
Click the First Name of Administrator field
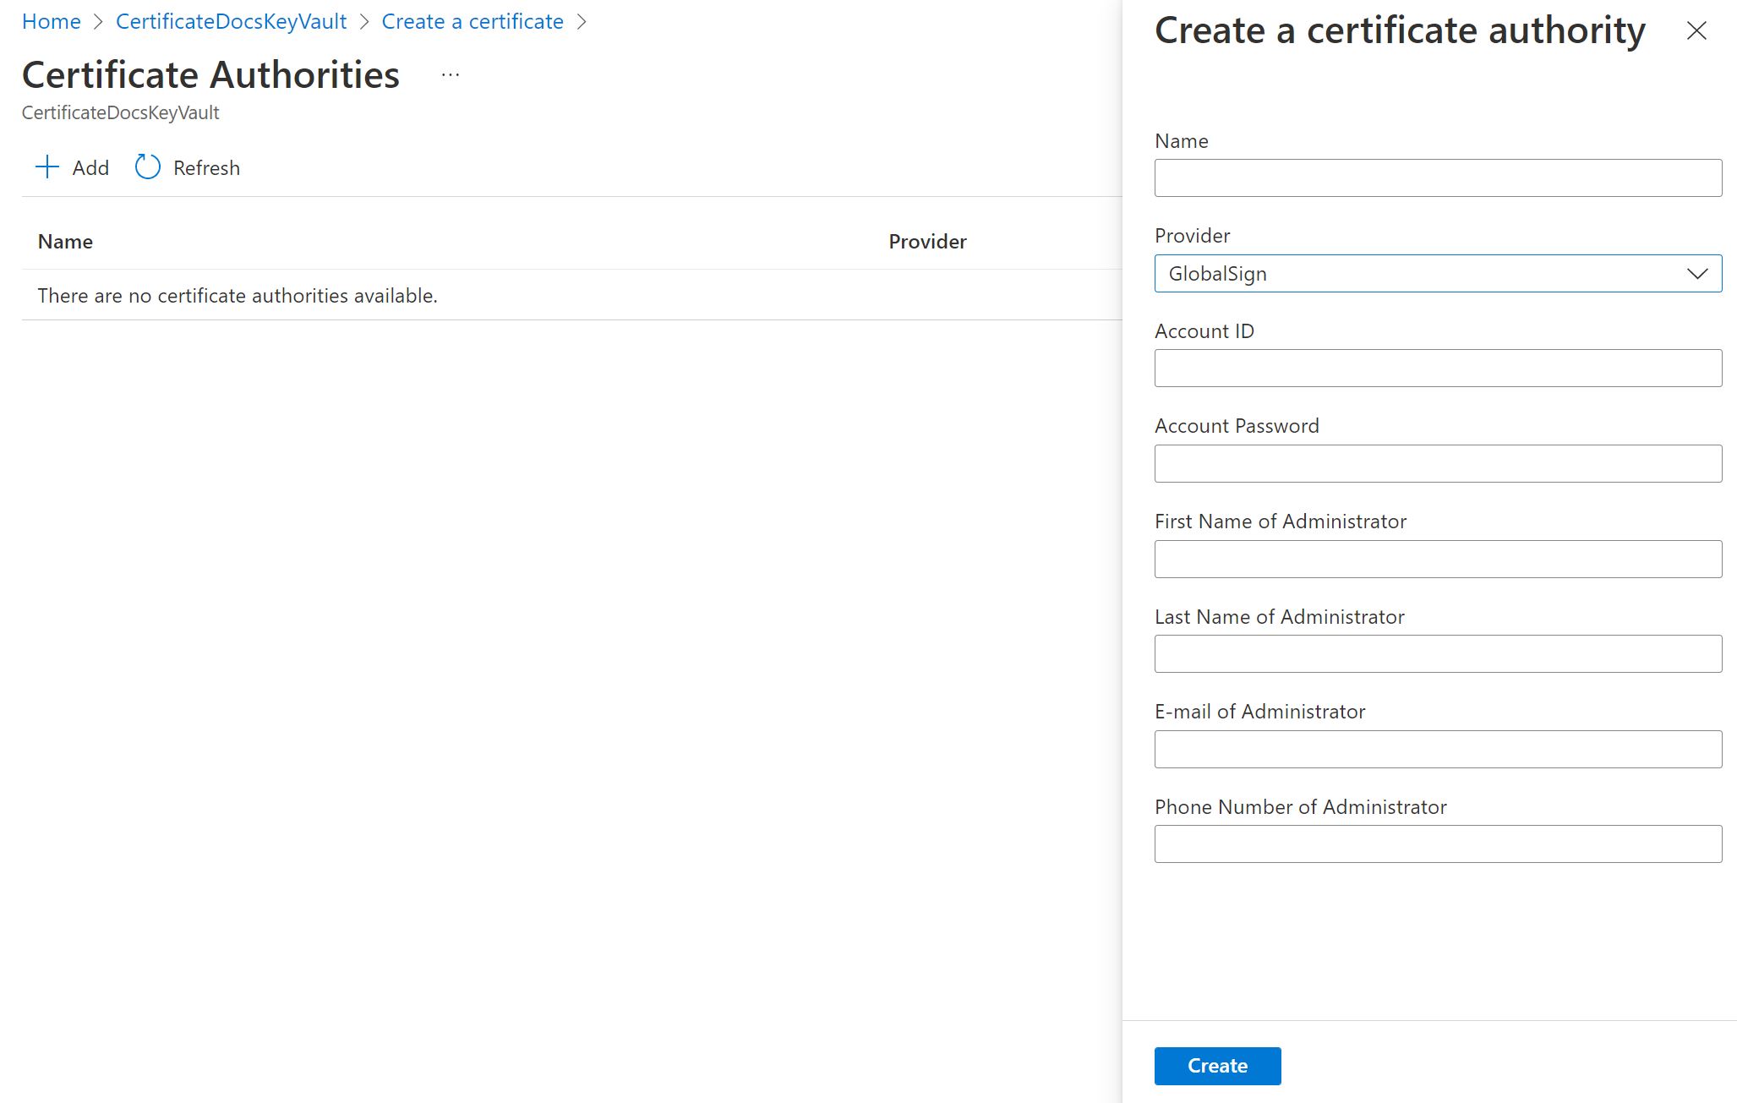coord(1439,559)
